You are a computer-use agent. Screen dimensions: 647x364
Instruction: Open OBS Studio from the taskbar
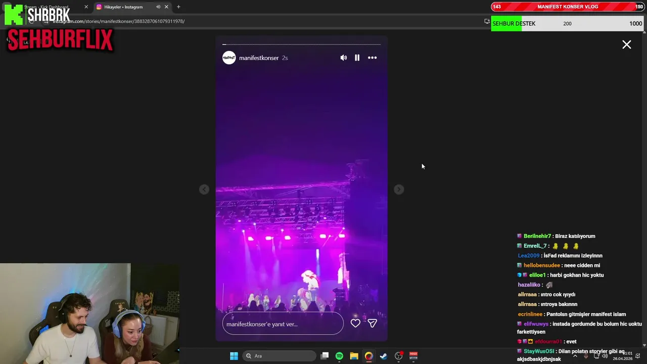click(x=398, y=356)
